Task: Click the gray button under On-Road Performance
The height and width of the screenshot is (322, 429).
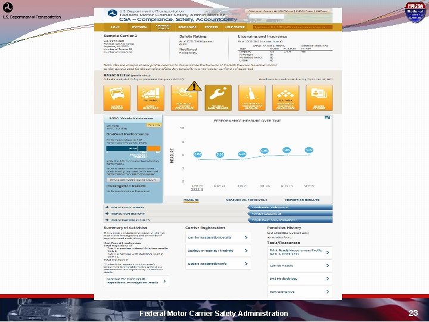Action: pyautogui.click(x=133, y=180)
